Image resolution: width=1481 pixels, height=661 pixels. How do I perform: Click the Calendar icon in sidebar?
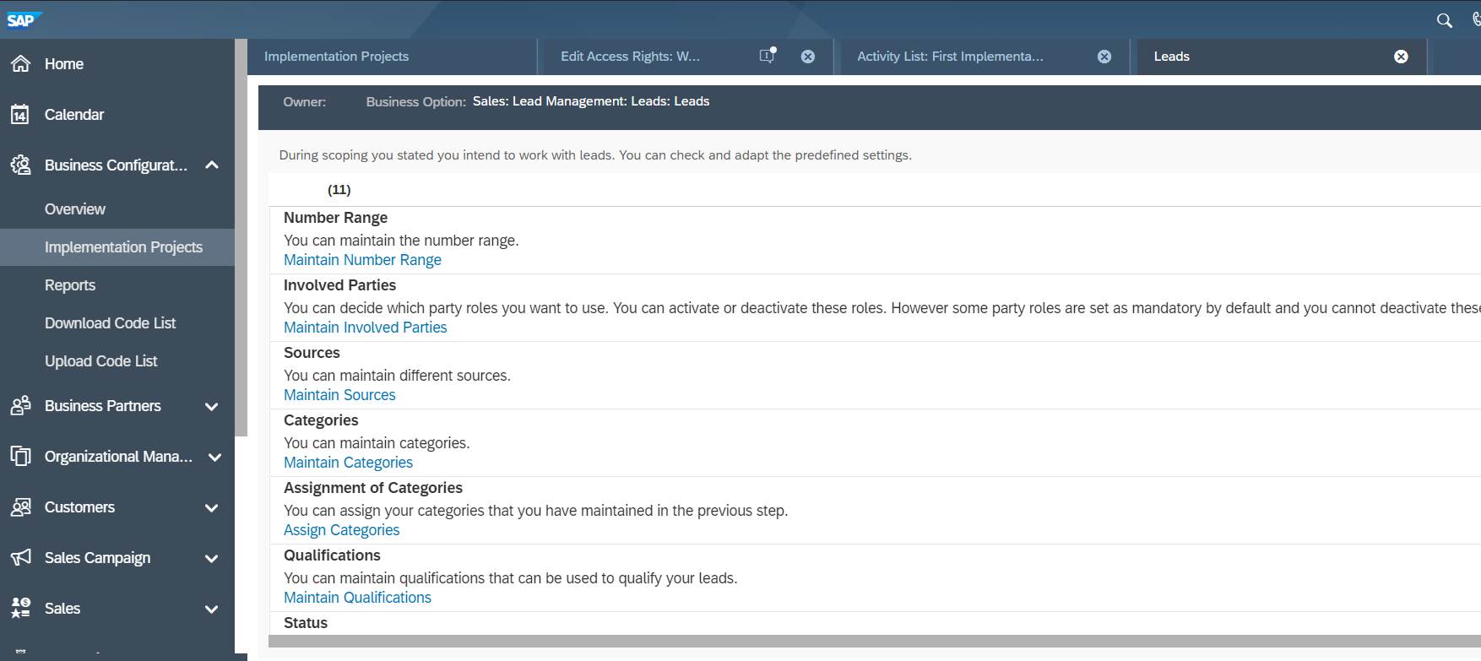20,114
